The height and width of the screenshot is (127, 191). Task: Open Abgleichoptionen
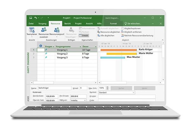coord(132,28)
